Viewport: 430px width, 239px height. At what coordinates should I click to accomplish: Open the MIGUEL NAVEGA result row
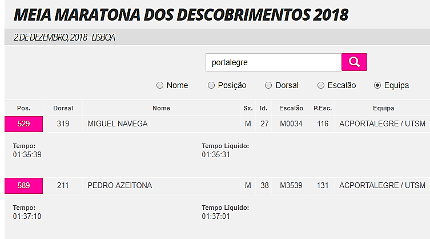118,124
